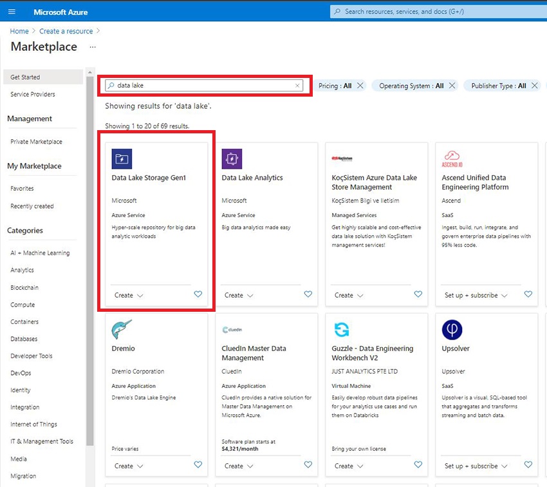This screenshot has width=547, height=487.
Task: Remove the Operating System : All filter
Action: [x=452, y=86]
